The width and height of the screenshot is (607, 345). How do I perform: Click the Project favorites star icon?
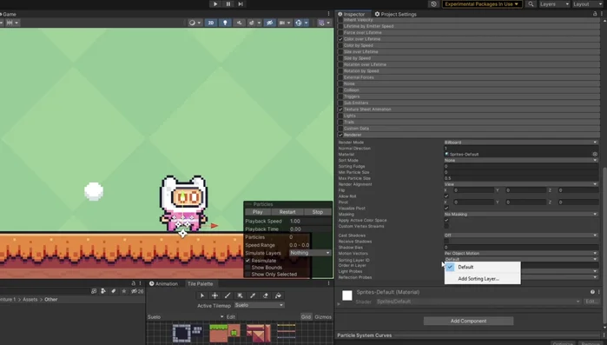click(124, 291)
